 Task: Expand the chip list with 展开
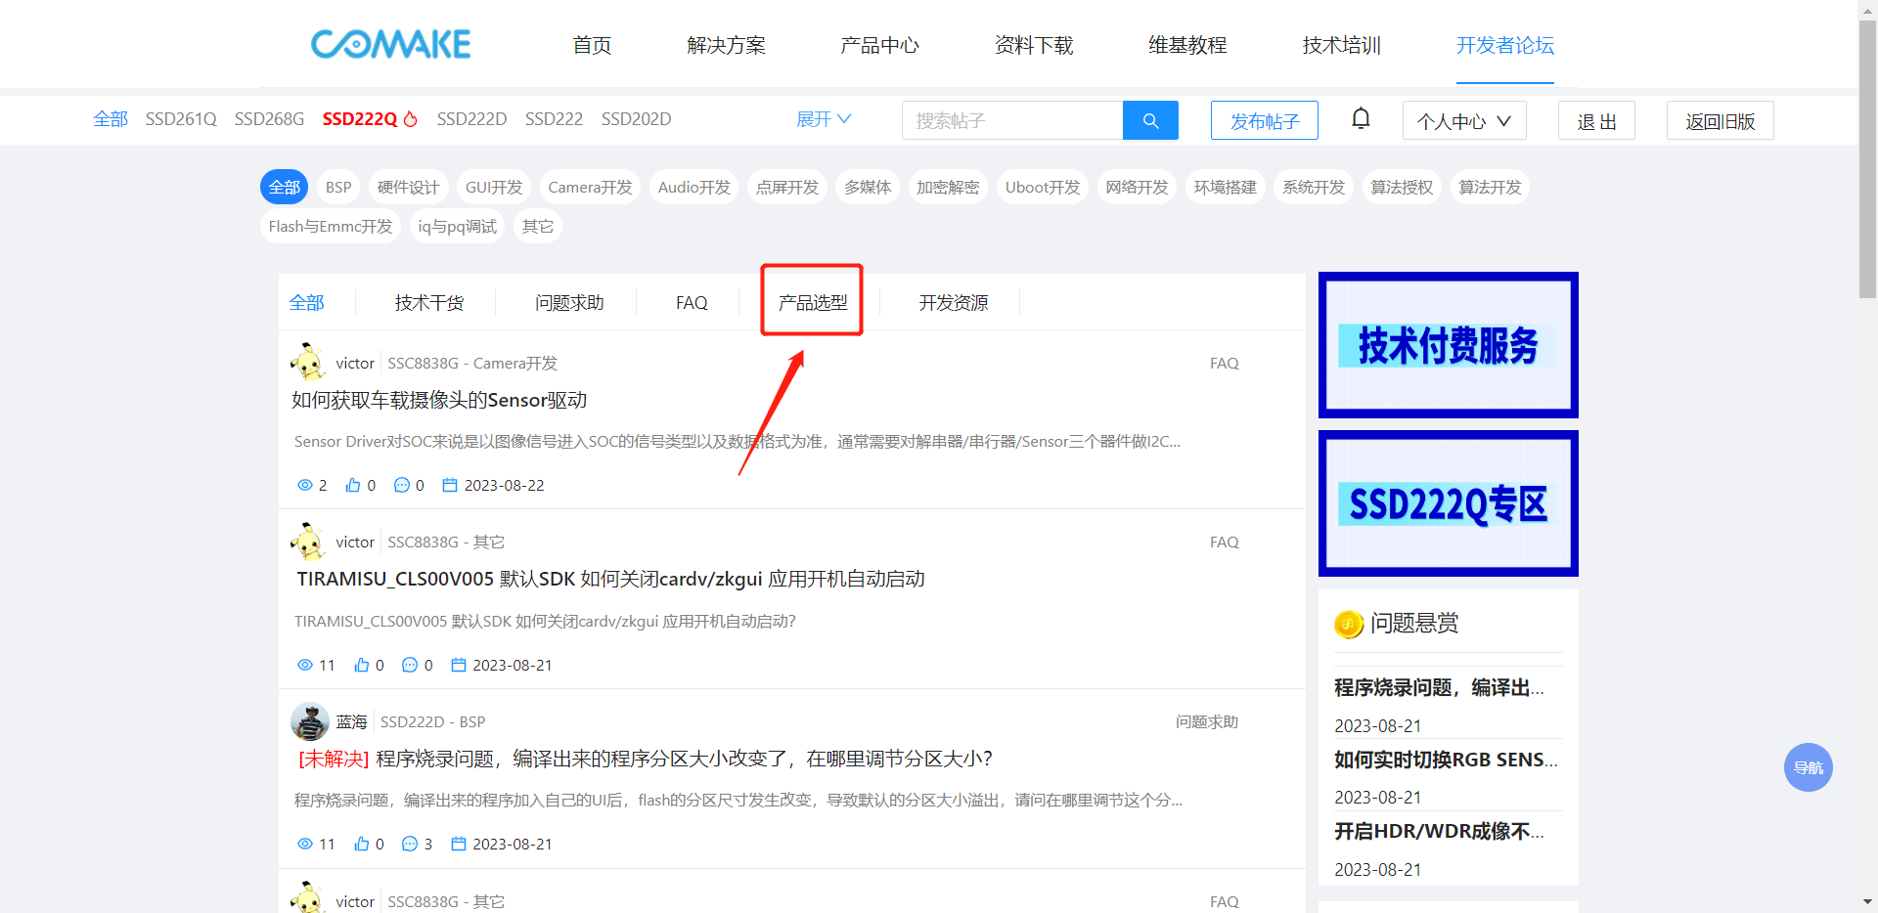(x=823, y=119)
